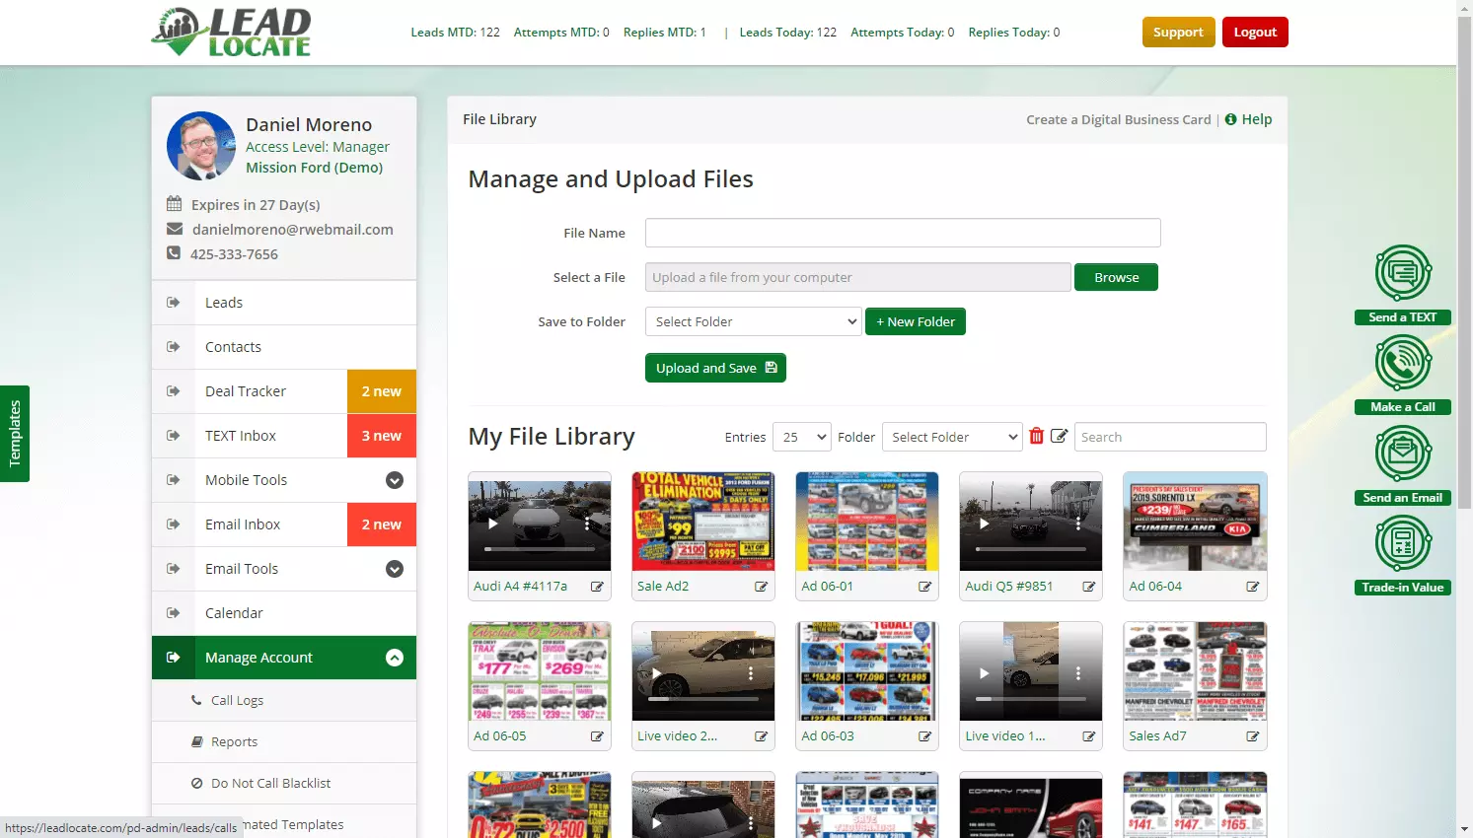Click the phone number 425-333-7656
Screen dimensions: 1473x838
tap(234, 254)
